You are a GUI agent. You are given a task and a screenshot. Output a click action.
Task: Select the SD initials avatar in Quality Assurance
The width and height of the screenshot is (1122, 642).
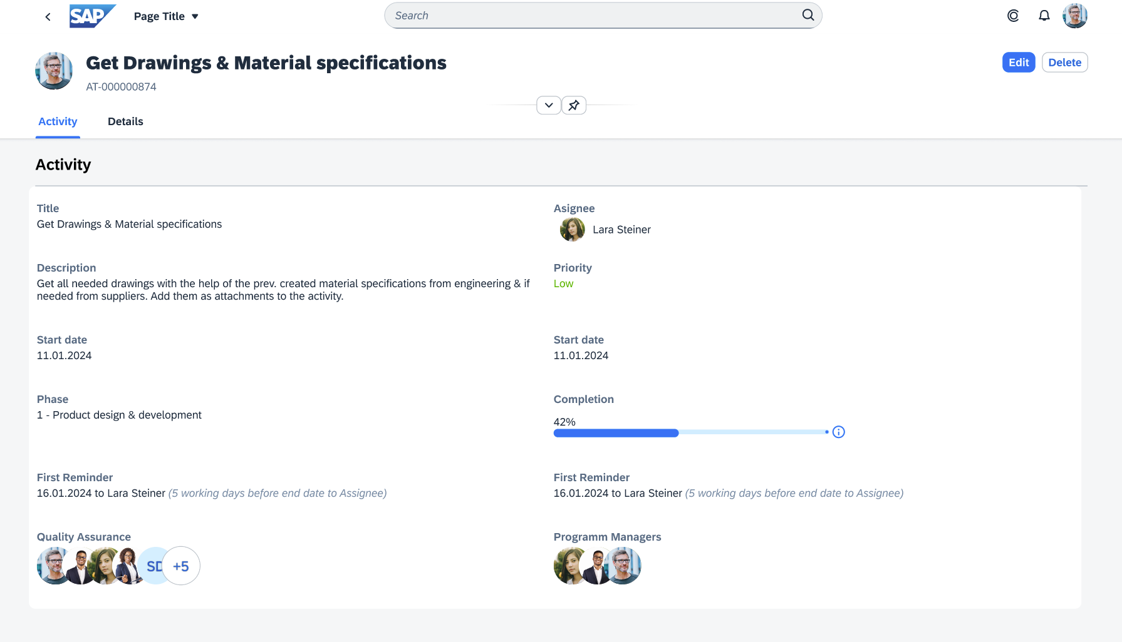[155, 566]
